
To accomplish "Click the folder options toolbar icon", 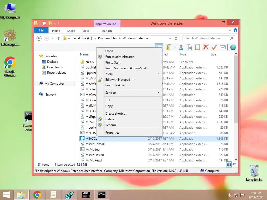I will click(169, 47).
